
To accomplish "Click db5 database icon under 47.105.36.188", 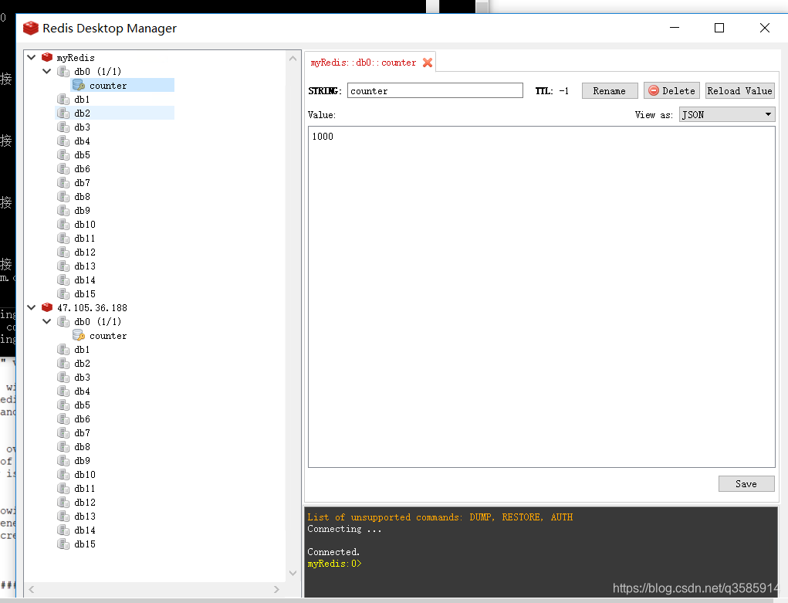I will [63, 405].
